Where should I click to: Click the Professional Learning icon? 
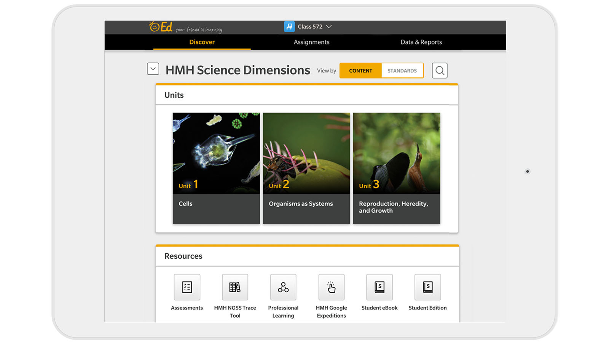tap(283, 287)
